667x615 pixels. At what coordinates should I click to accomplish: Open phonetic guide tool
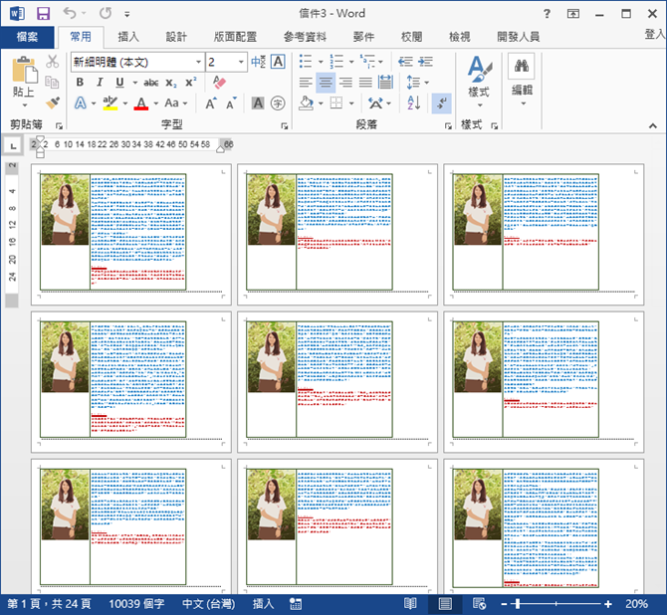258,62
